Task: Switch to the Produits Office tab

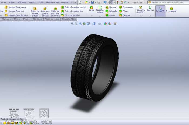Action: pos(69,19)
